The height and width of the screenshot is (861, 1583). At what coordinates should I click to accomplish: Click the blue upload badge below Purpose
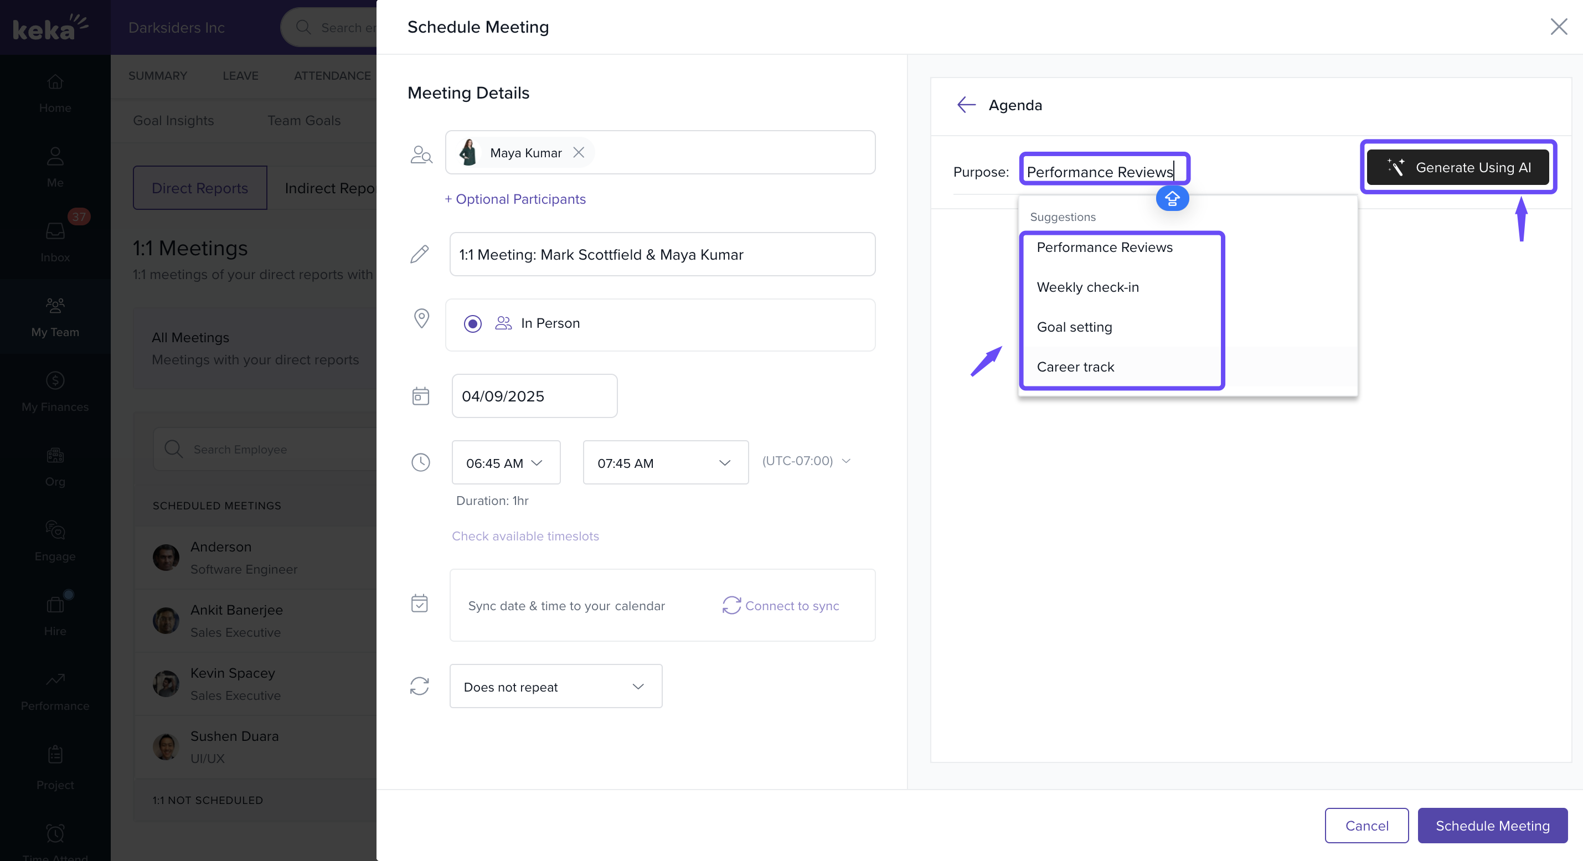pos(1172,199)
